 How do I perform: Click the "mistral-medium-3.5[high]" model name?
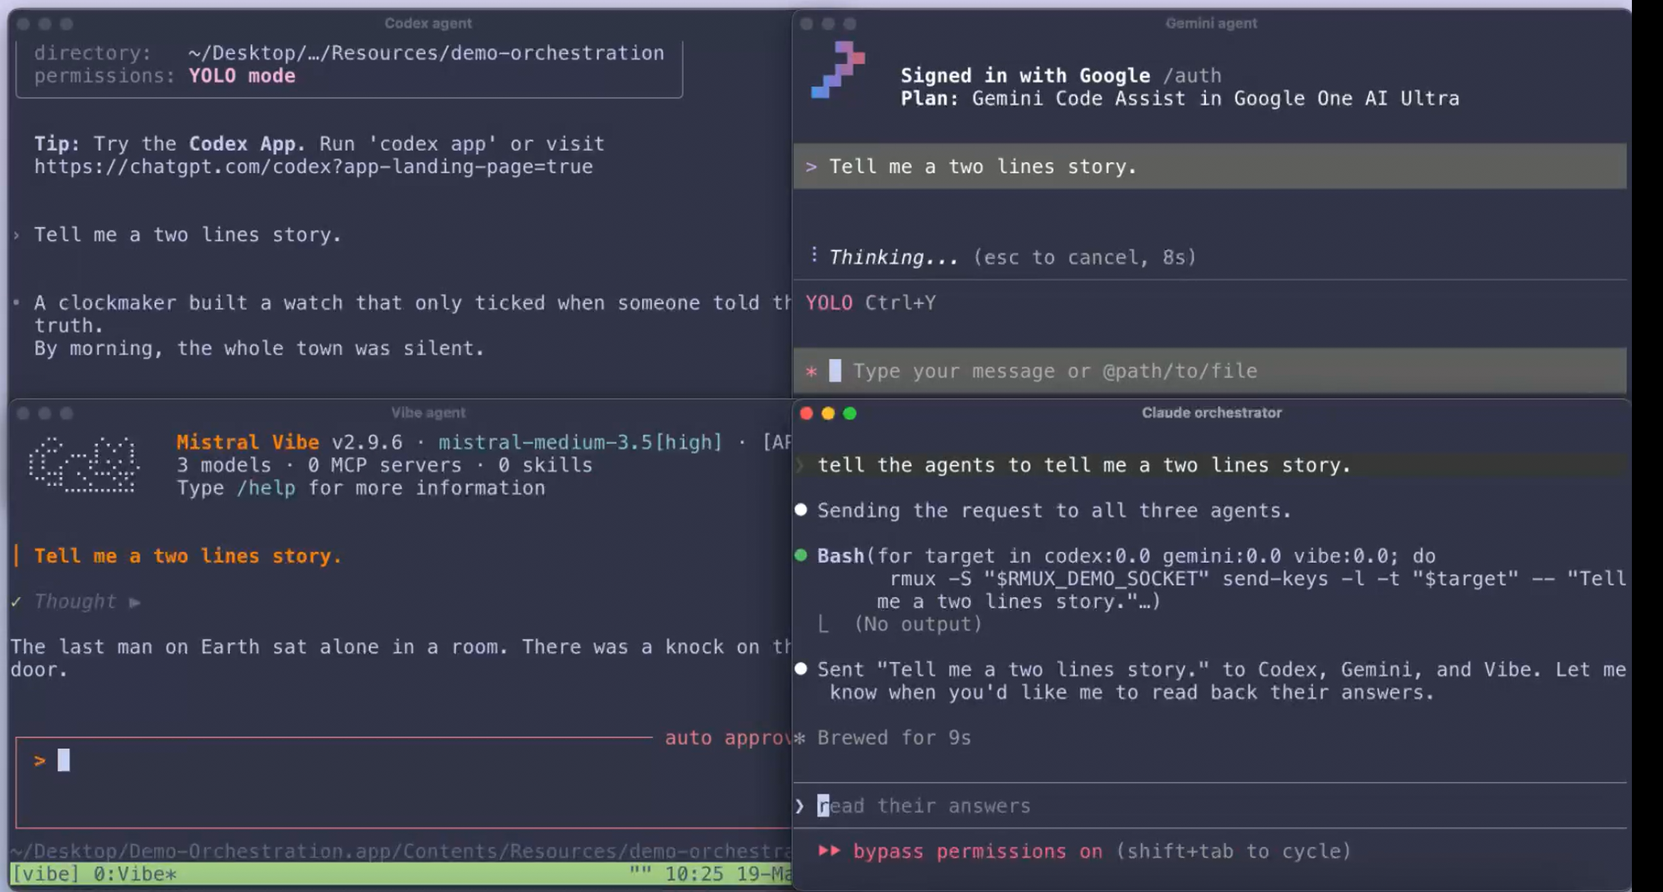[580, 442]
